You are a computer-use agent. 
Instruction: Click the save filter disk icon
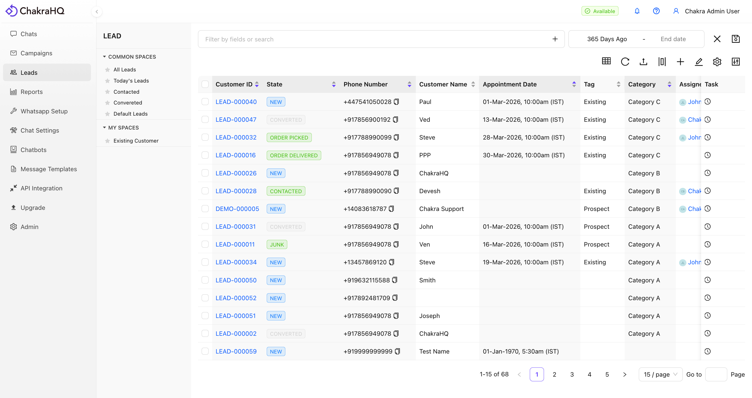tap(735, 39)
